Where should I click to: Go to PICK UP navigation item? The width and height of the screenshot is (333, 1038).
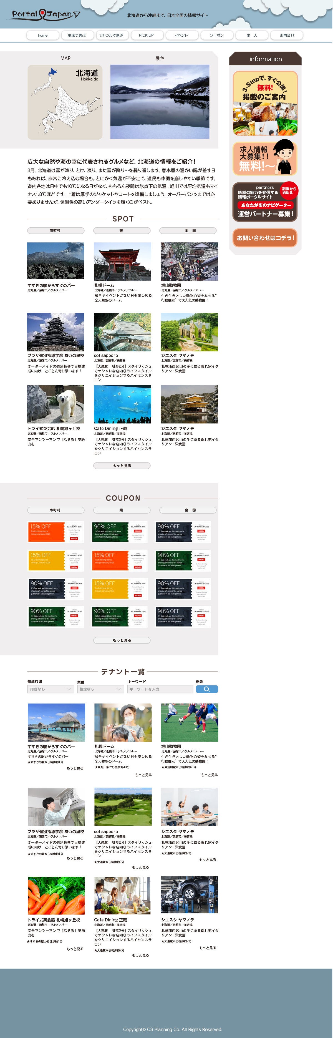tap(146, 36)
